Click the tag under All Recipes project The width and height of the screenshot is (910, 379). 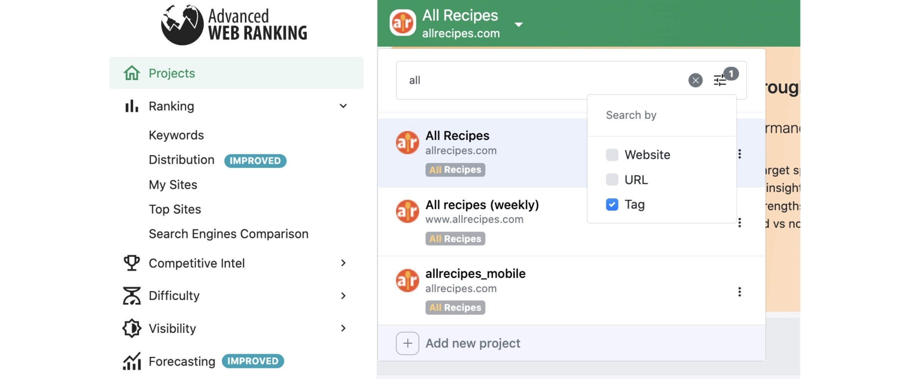point(455,170)
